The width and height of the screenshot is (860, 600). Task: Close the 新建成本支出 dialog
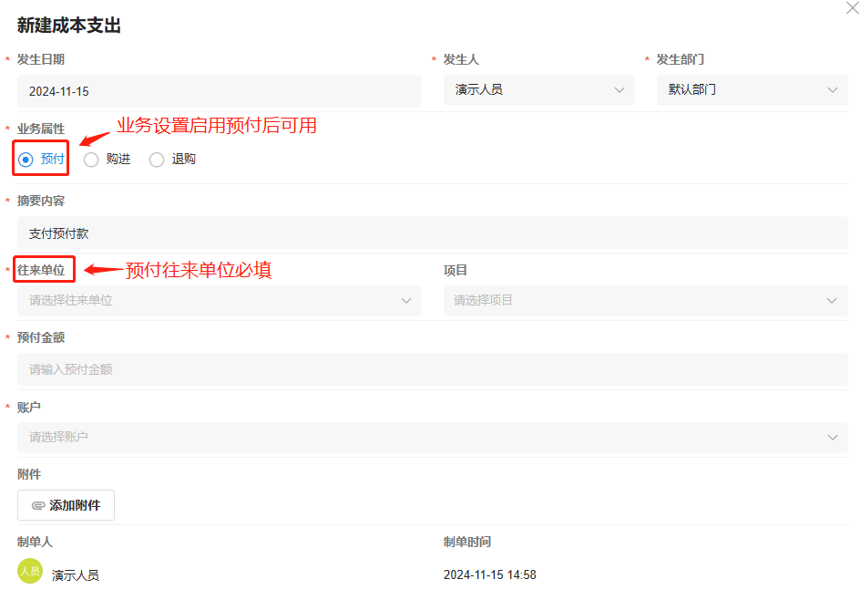point(852,6)
